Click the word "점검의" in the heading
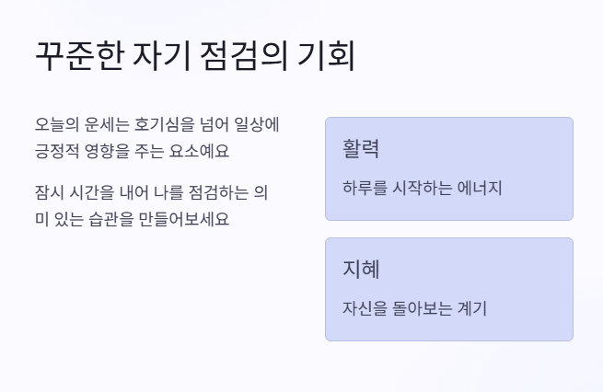603x392 pixels. (244, 56)
